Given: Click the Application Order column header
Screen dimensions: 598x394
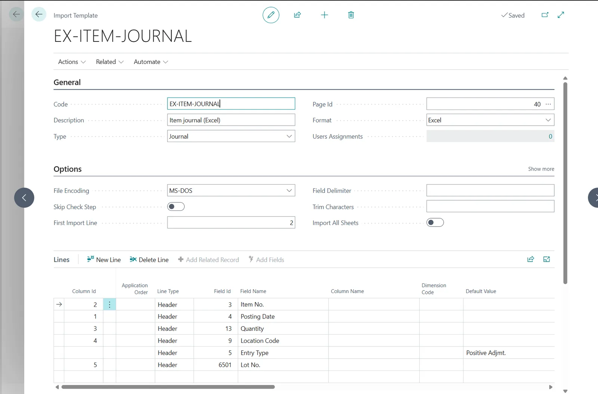Looking at the screenshot, I should point(135,289).
